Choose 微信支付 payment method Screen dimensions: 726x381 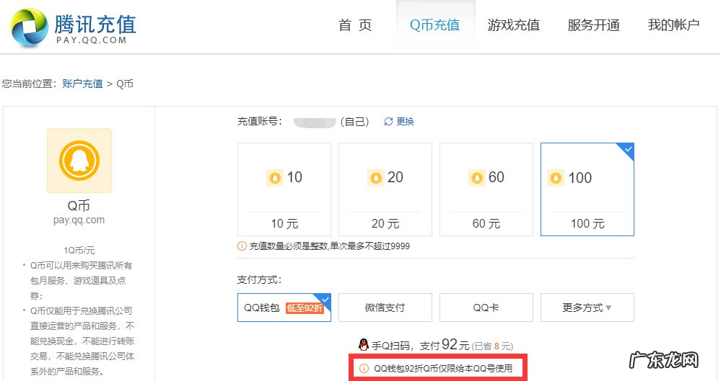385,308
